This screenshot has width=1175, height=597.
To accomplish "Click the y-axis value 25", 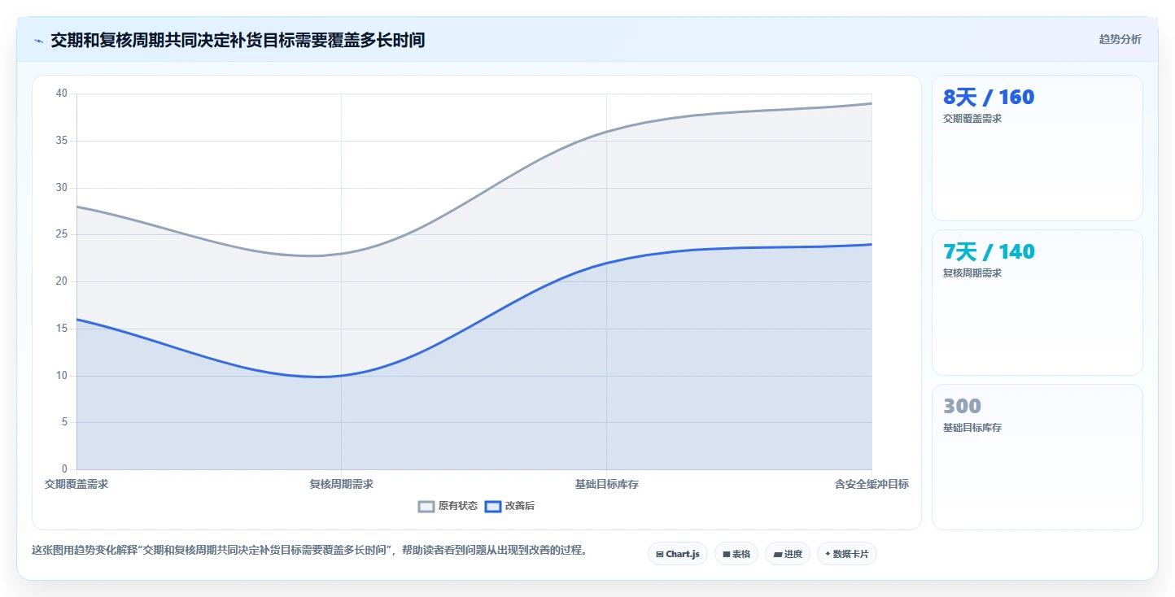I will coord(62,234).
